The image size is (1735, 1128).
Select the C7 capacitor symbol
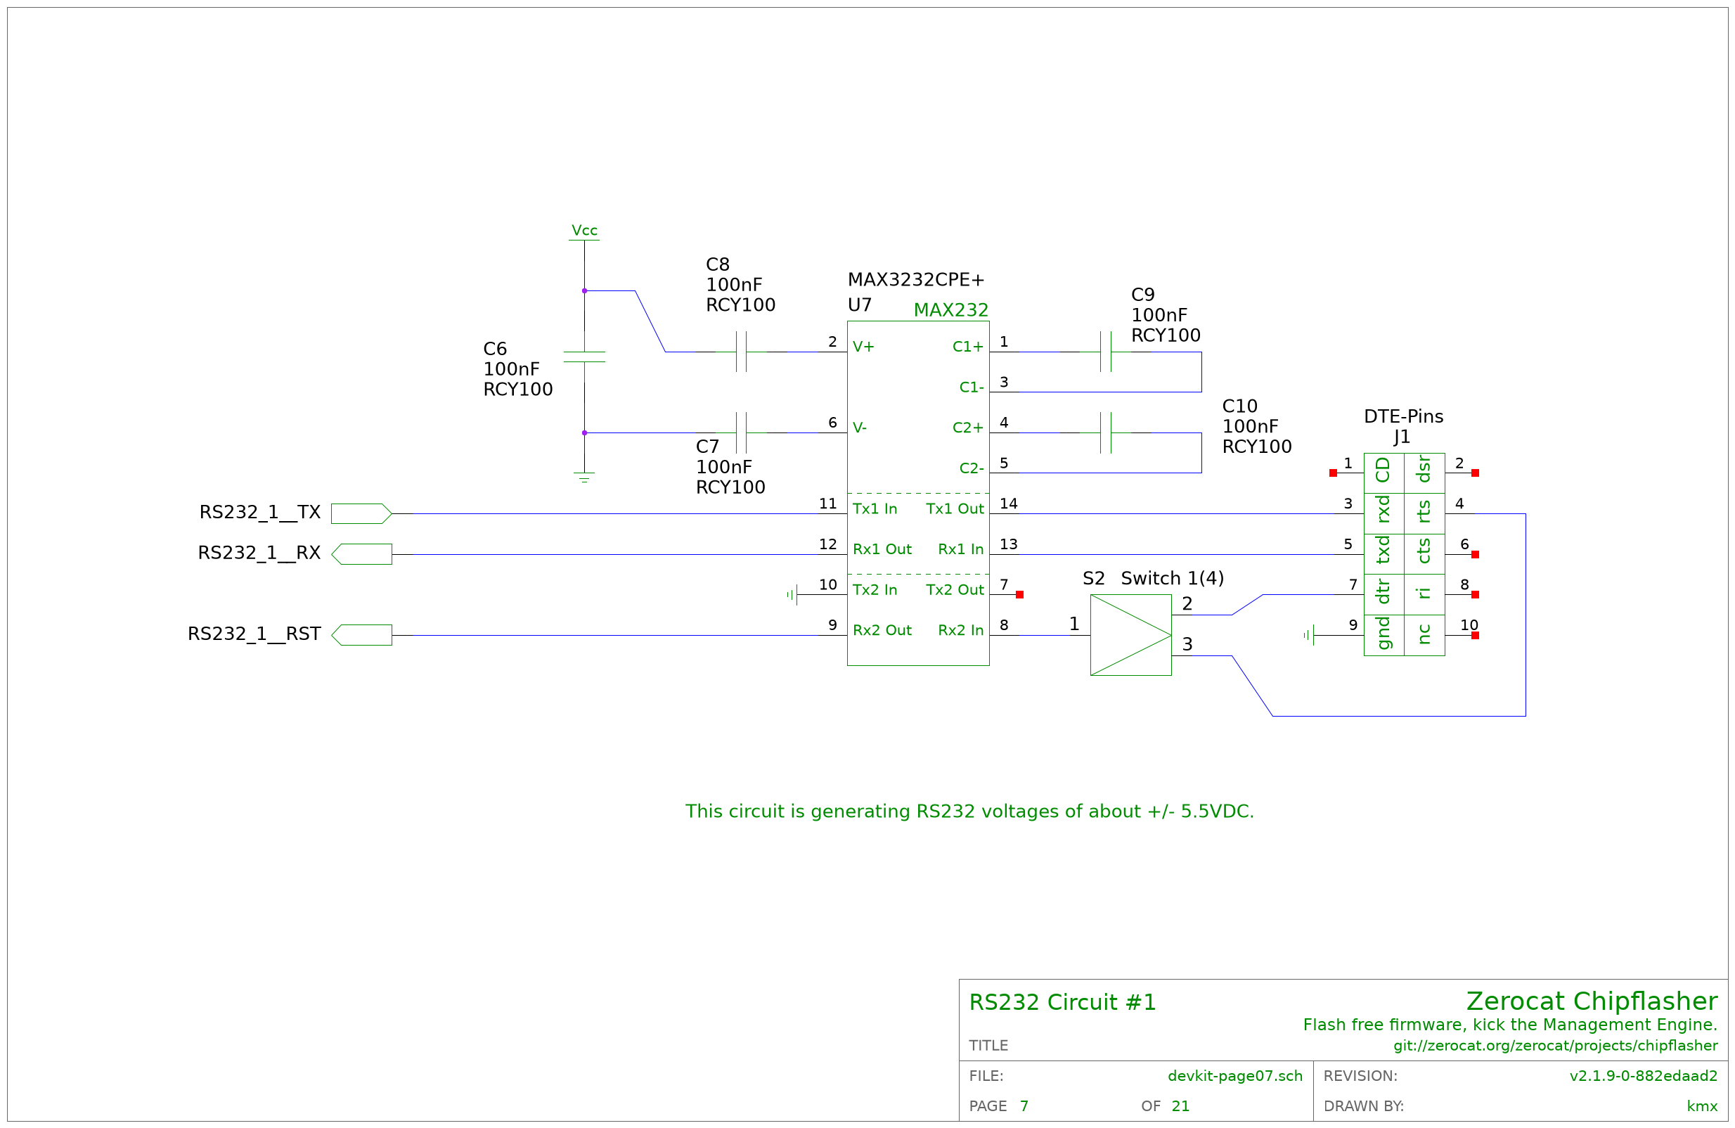tap(741, 432)
